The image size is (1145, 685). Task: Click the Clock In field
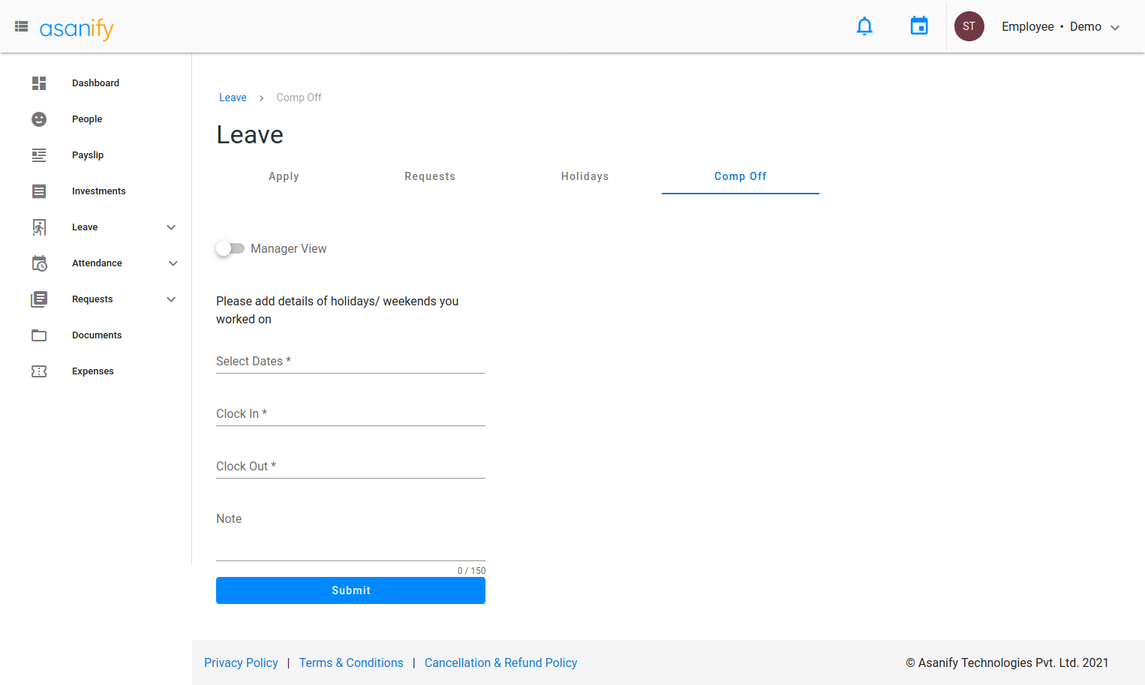point(350,414)
